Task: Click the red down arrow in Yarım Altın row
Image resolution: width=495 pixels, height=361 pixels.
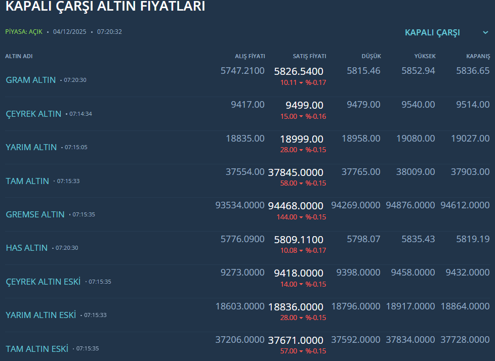Action: point(301,150)
